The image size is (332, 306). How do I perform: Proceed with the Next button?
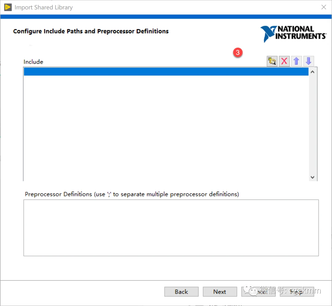click(x=220, y=292)
